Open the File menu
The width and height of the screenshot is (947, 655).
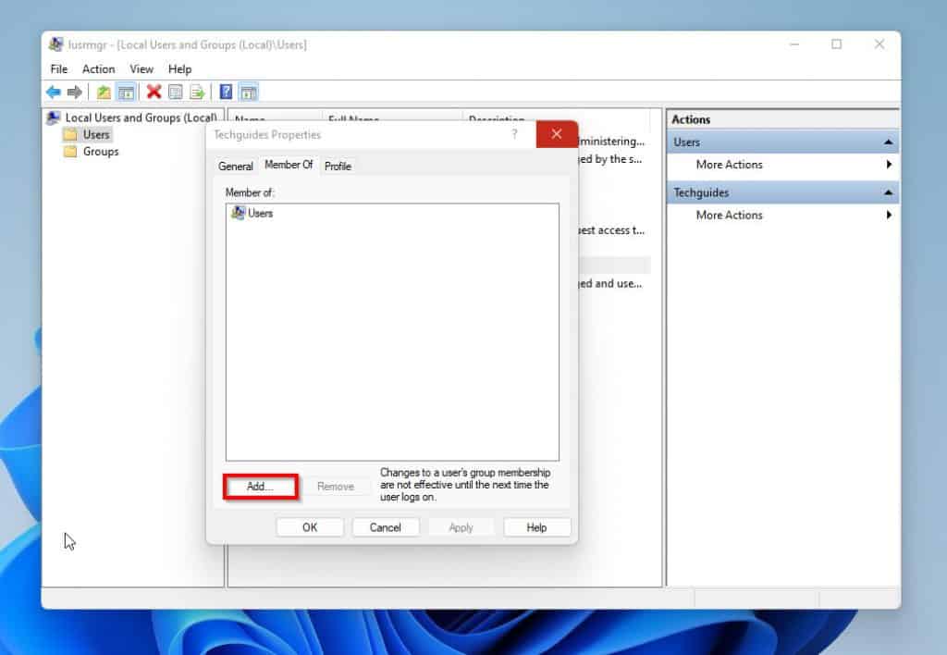58,68
